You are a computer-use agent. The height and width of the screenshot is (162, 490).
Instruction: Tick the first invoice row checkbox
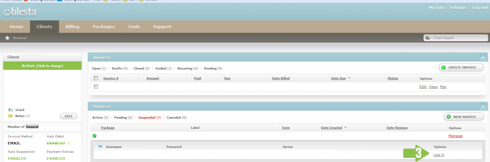coord(96,87)
